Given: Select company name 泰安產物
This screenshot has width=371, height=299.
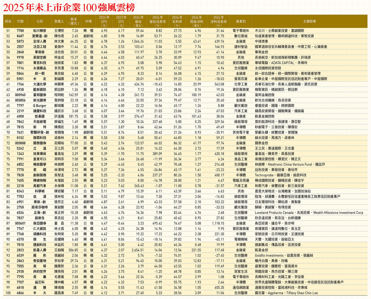Looking at the screenshot, I should coord(39,261).
